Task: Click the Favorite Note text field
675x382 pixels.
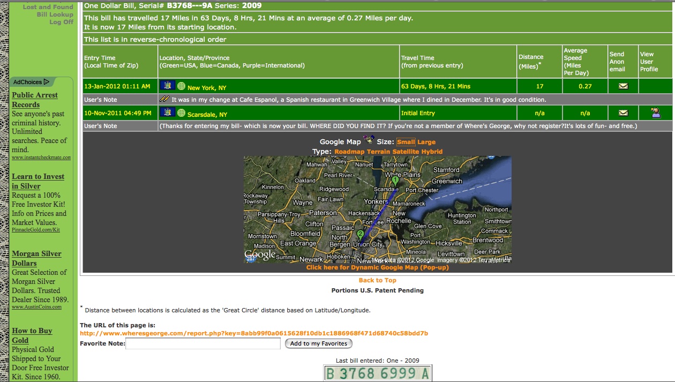Action: (203, 343)
